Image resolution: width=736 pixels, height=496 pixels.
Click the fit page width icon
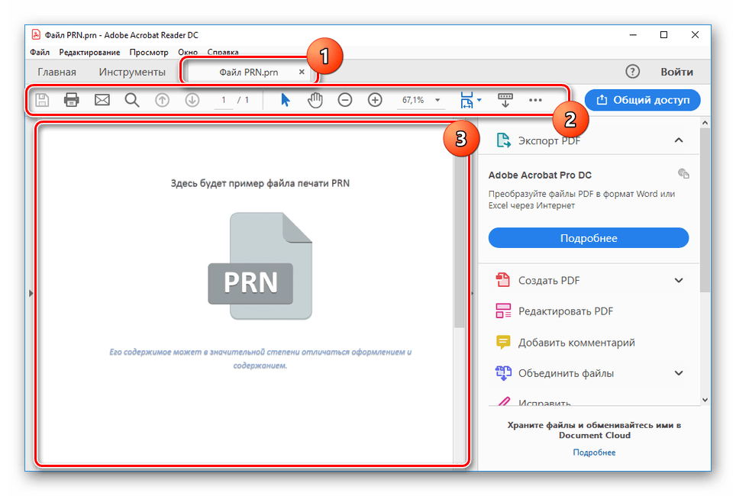(x=467, y=100)
